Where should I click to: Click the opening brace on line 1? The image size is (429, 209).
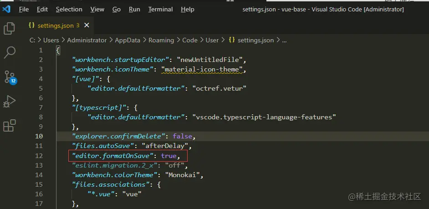pyautogui.click(x=58, y=51)
